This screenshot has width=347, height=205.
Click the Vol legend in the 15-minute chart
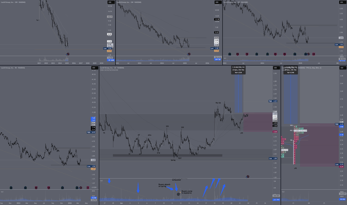click(x=101, y=181)
